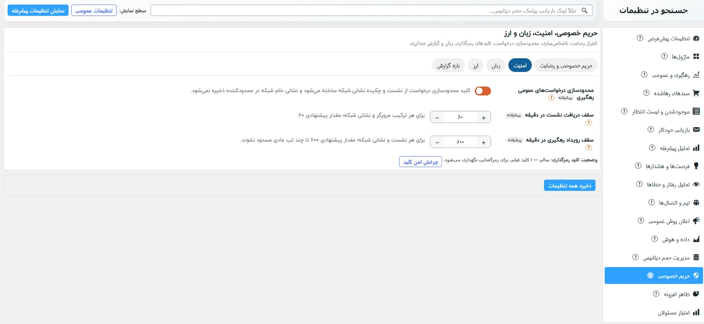Click the تنظیمات عمومی display level button
704x324 pixels.
[94, 11]
